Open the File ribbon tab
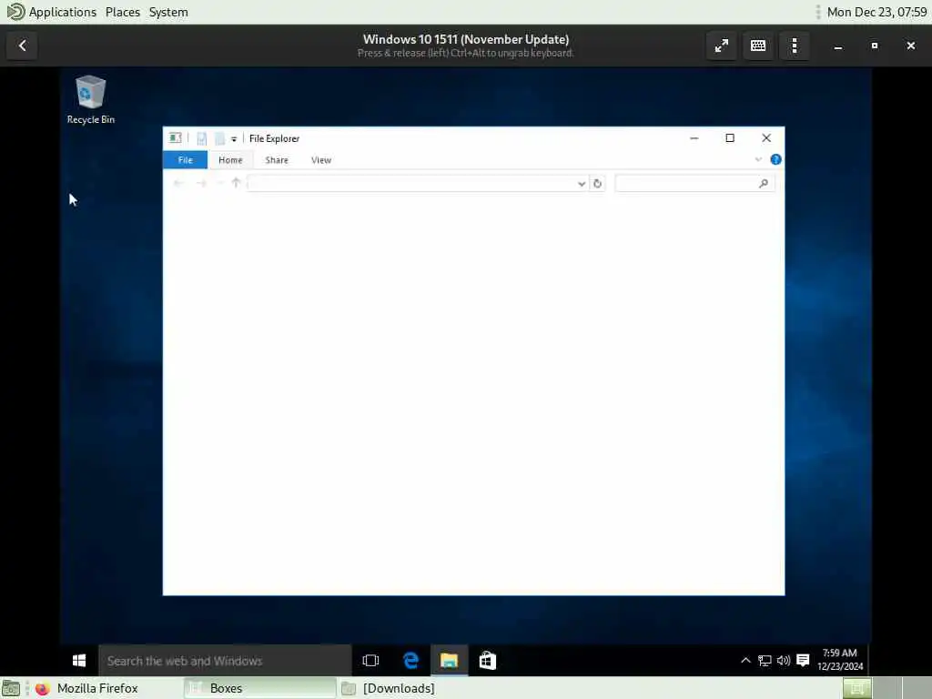Image resolution: width=932 pixels, height=699 pixels. [185, 160]
